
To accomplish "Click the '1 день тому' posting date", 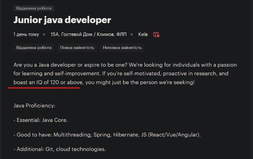I will click(26, 34).
